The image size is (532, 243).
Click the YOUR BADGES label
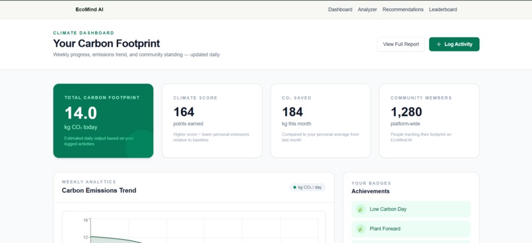(371, 183)
